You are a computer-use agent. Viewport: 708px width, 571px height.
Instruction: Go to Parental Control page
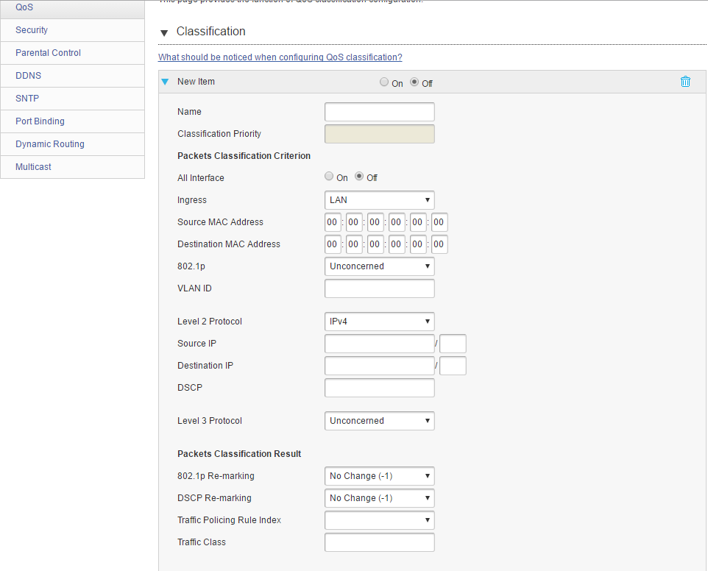[x=72, y=53]
